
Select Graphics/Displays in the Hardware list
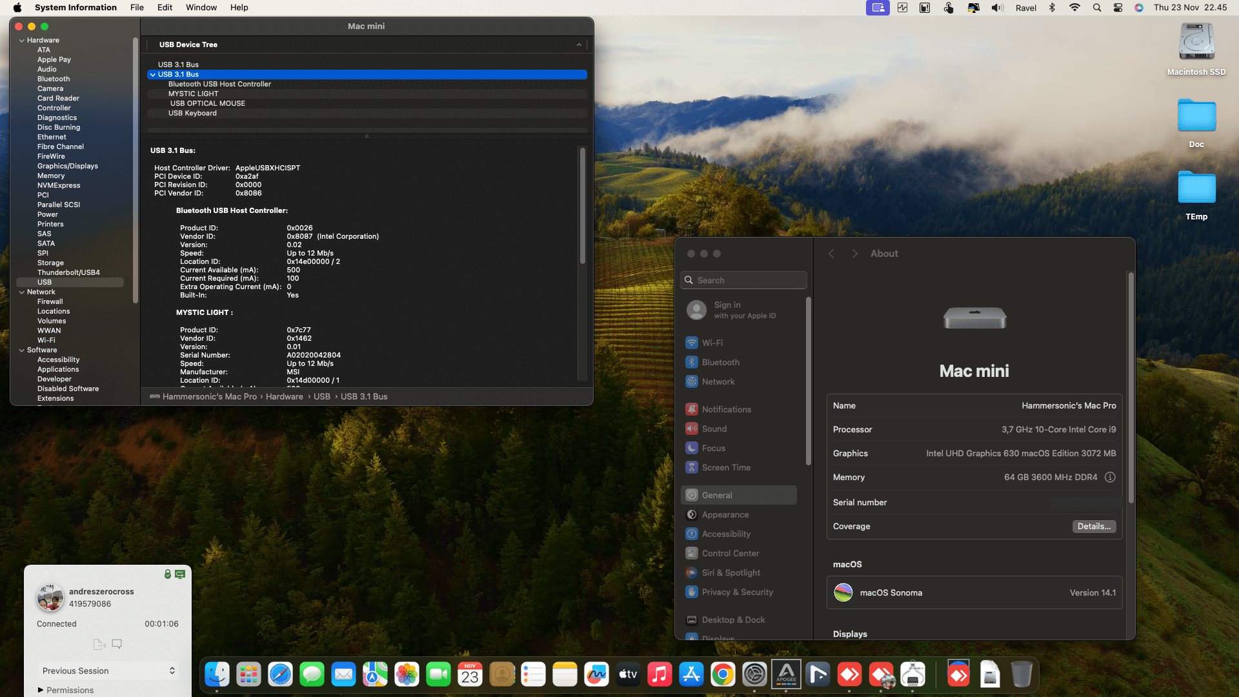(x=68, y=166)
